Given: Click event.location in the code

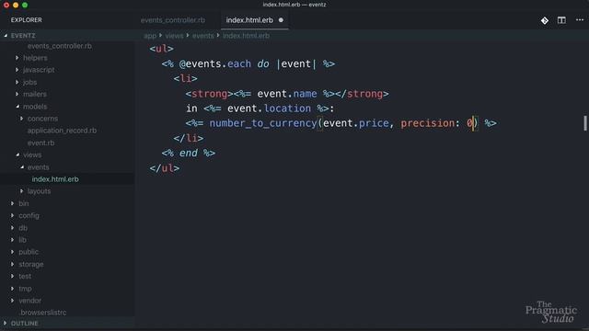Looking at the screenshot, I should click(x=269, y=108).
